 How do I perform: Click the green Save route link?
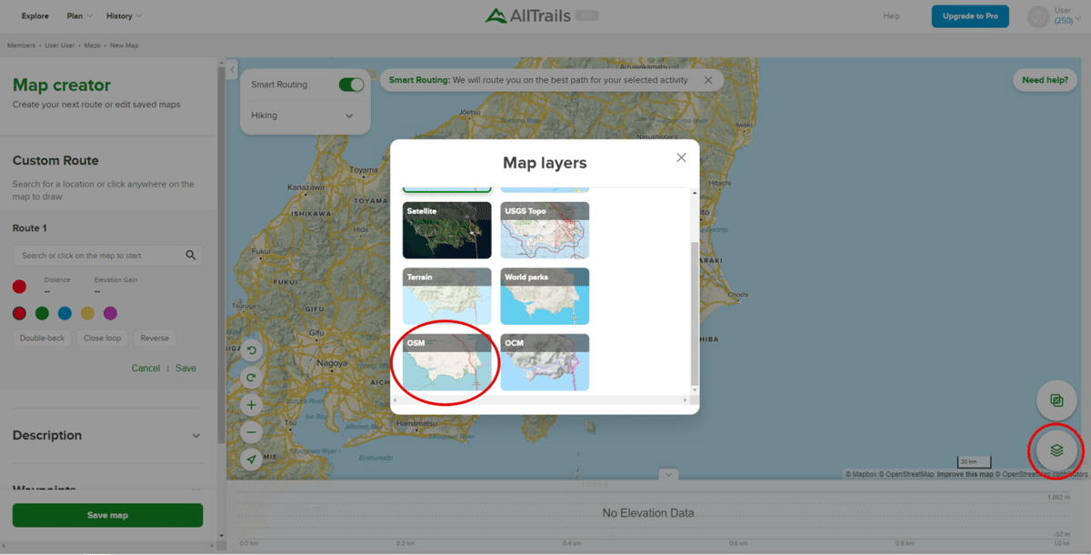coord(185,368)
